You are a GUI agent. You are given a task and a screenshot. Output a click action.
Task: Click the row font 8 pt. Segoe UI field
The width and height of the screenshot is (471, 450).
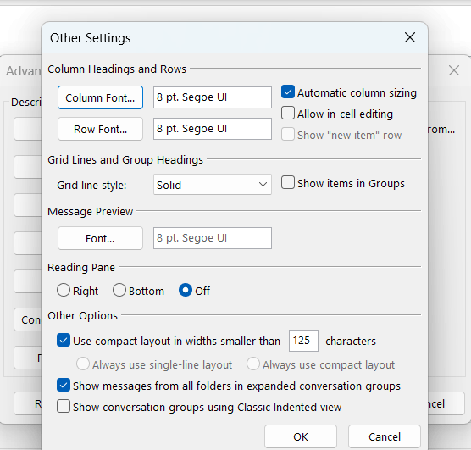tap(213, 129)
